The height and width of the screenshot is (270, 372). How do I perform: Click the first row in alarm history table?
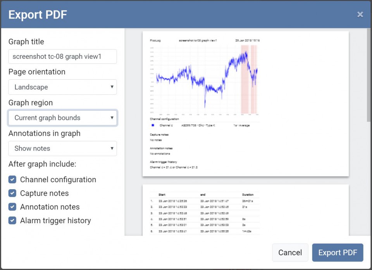click(x=205, y=201)
